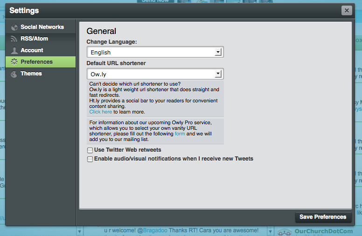Click the arrow on the Ow.ly combo box
Screen dimensions: 362x236
pos(218,74)
